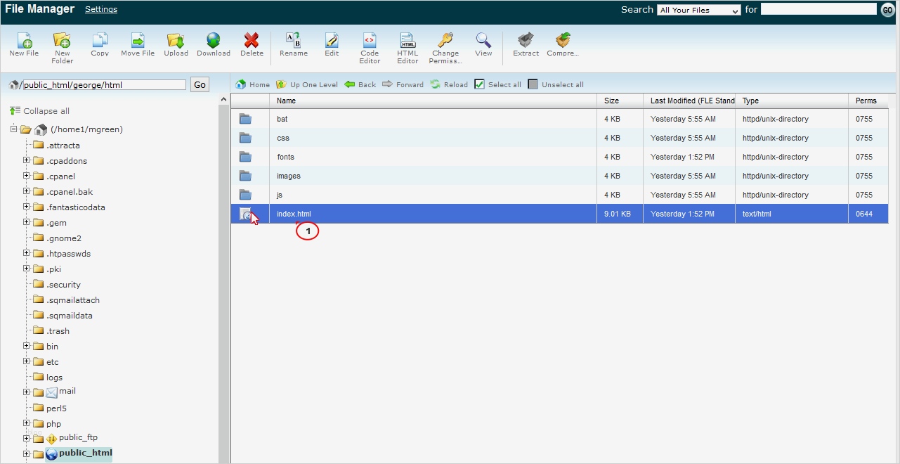
Task: Click the images folder icon
Action: (x=245, y=176)
